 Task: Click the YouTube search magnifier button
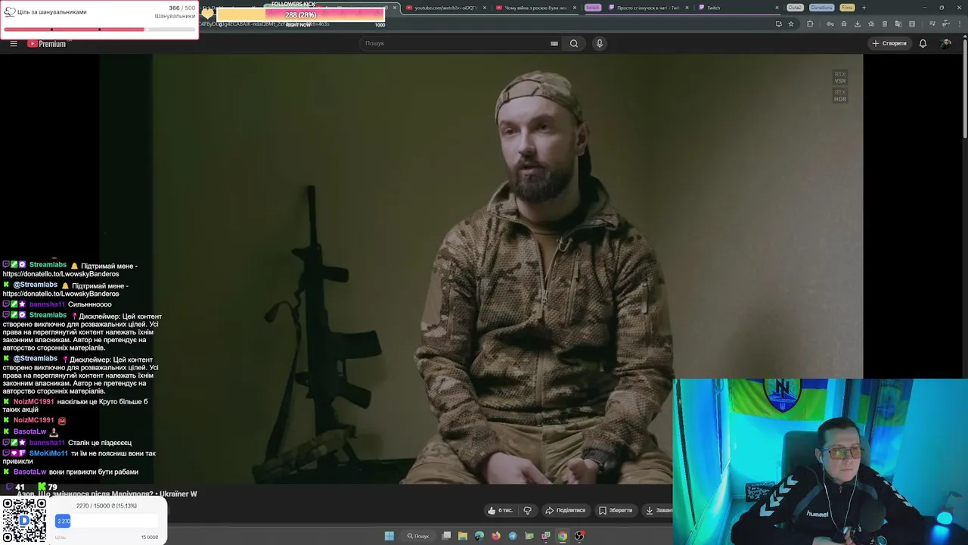click(574, 43)
